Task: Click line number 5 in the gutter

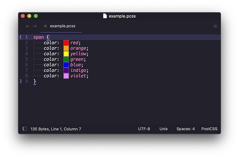Action: coord(27,59)
